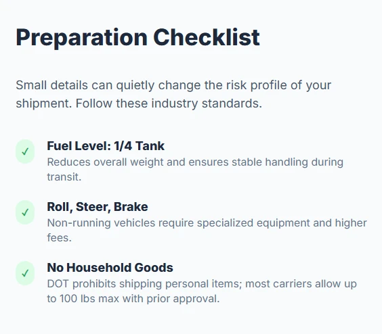Select the Preparation Checklist heading
Screen dimensions: 382x334
click(x=138, y=37)
